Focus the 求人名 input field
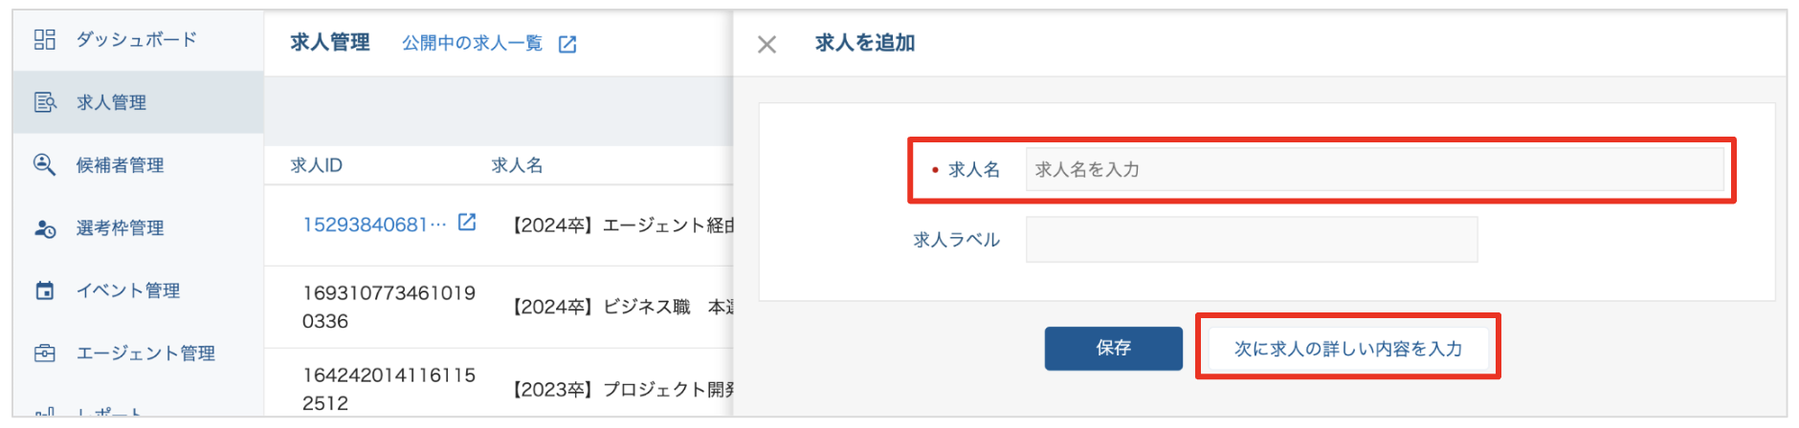The width and height of the screenshot is (1799, 428). click(1374, 169)
